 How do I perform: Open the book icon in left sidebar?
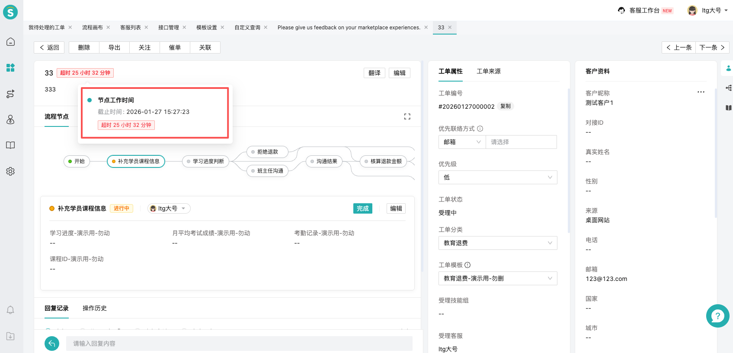(10, 145)
